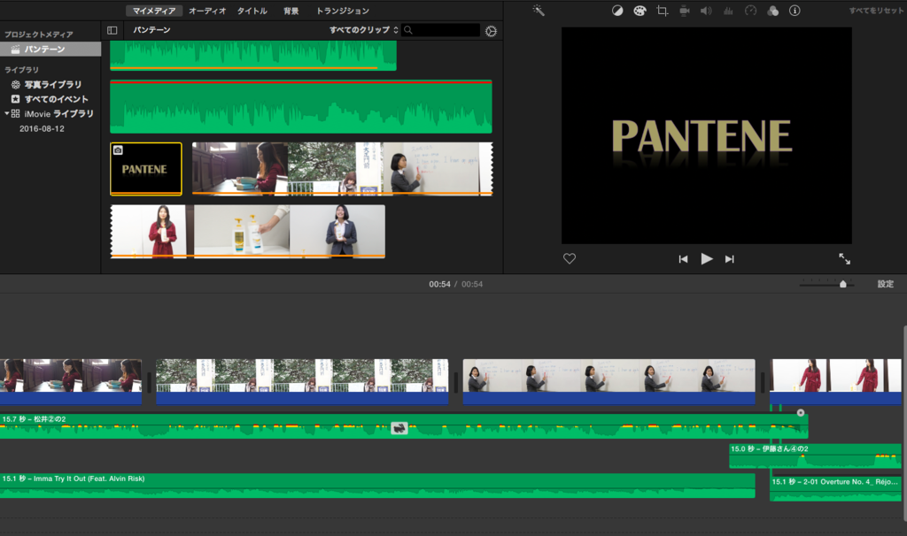Open the speed speedometer icon
This screenshot has width=907, height=536.
click(750, 11)
